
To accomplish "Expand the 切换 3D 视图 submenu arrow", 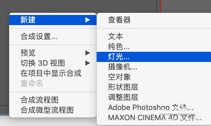I will [x=88, y=63].
